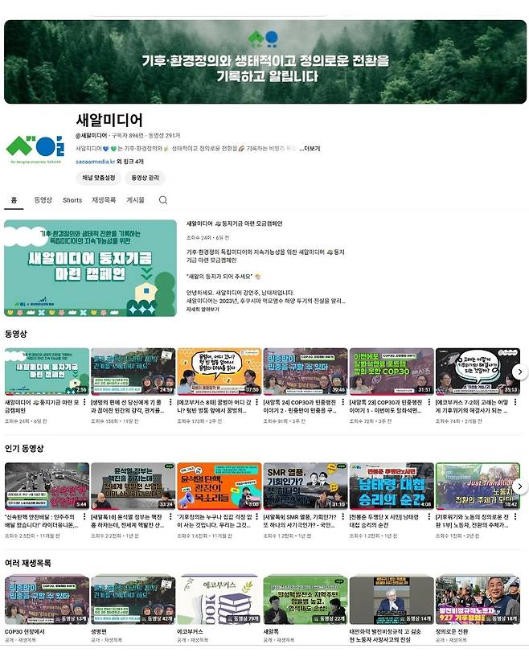Image resolution: width=529 pixels, height=661 pixels.
Task: Open options menu for 새알톡10 윤석열 정부 video
Action: coord(170,517)
